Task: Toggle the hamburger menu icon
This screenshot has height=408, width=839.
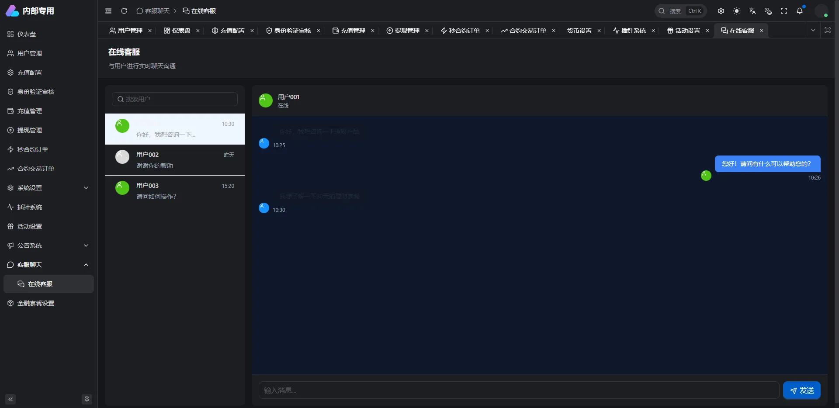Action: coord(108,11)
